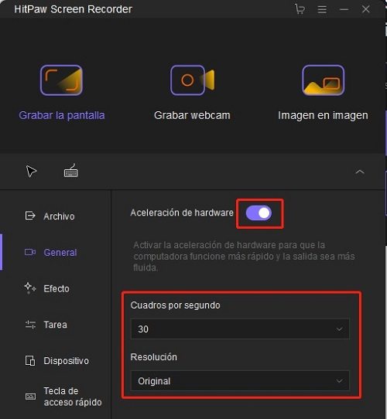387x419 pixels.
Task: Open the Dispositivo settings tab
Action: 57,361
